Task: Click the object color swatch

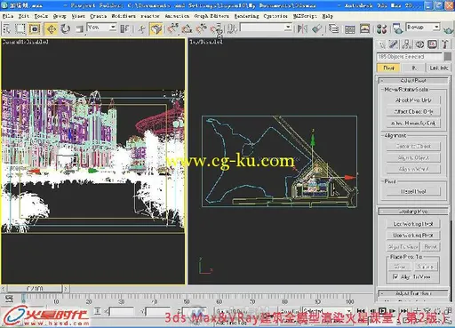Action: point(448,57)
